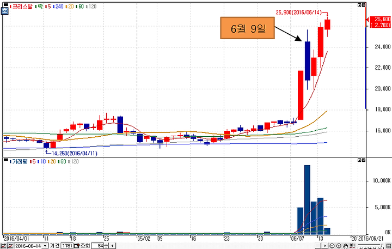Open the date dropdown showing 2016-06-14

coord(45,246)
